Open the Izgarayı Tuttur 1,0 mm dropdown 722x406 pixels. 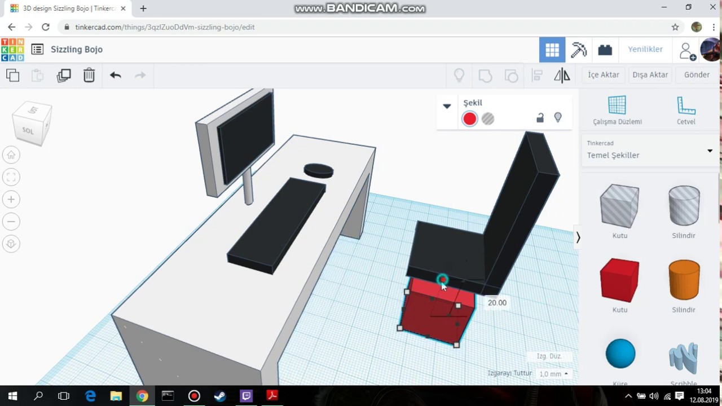[553, 374]
